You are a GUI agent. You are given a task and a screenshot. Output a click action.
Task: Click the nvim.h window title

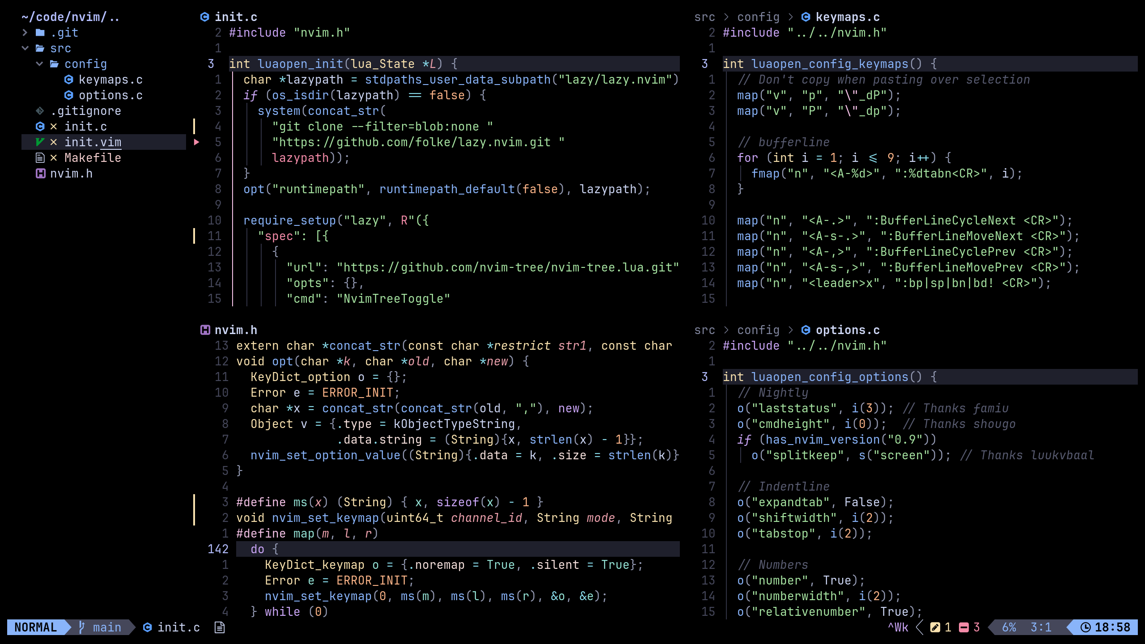235,330
